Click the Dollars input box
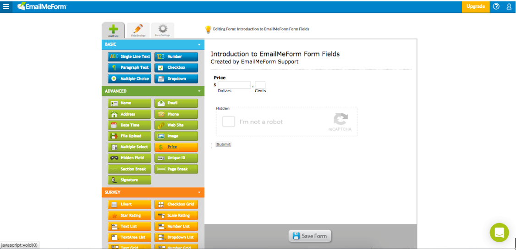 (x=234, y=85)
